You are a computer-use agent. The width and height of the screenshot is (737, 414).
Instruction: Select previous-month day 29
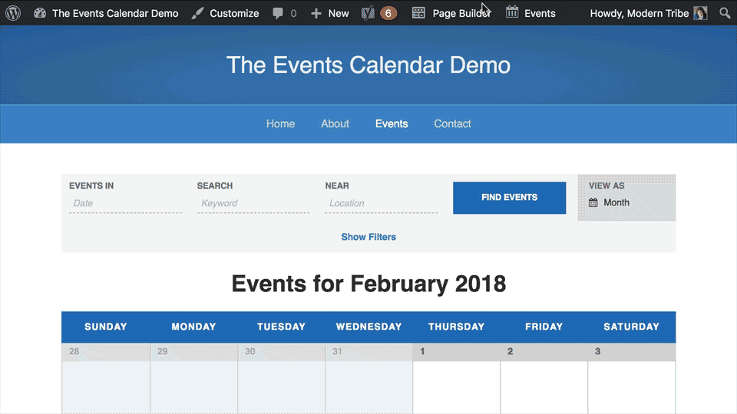click(162, 352)
